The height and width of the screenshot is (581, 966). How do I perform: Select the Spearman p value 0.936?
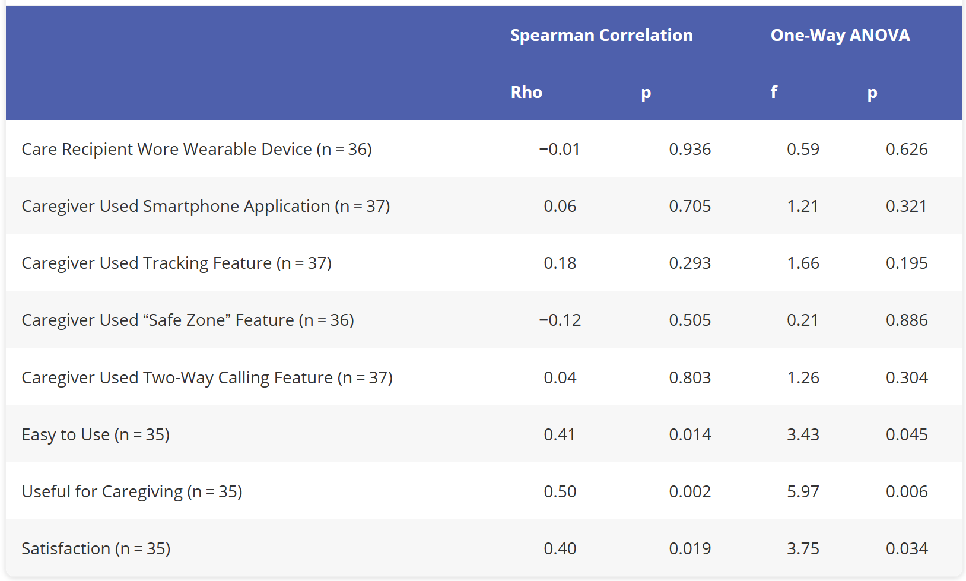click(x=690, y=149)
